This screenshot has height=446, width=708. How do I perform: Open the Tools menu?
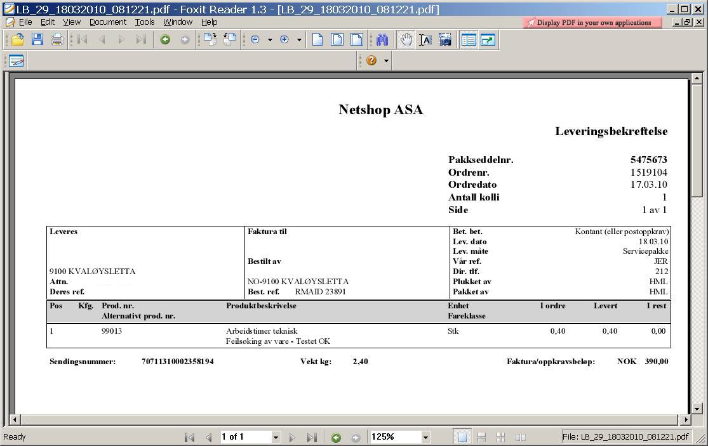point(145,22)
